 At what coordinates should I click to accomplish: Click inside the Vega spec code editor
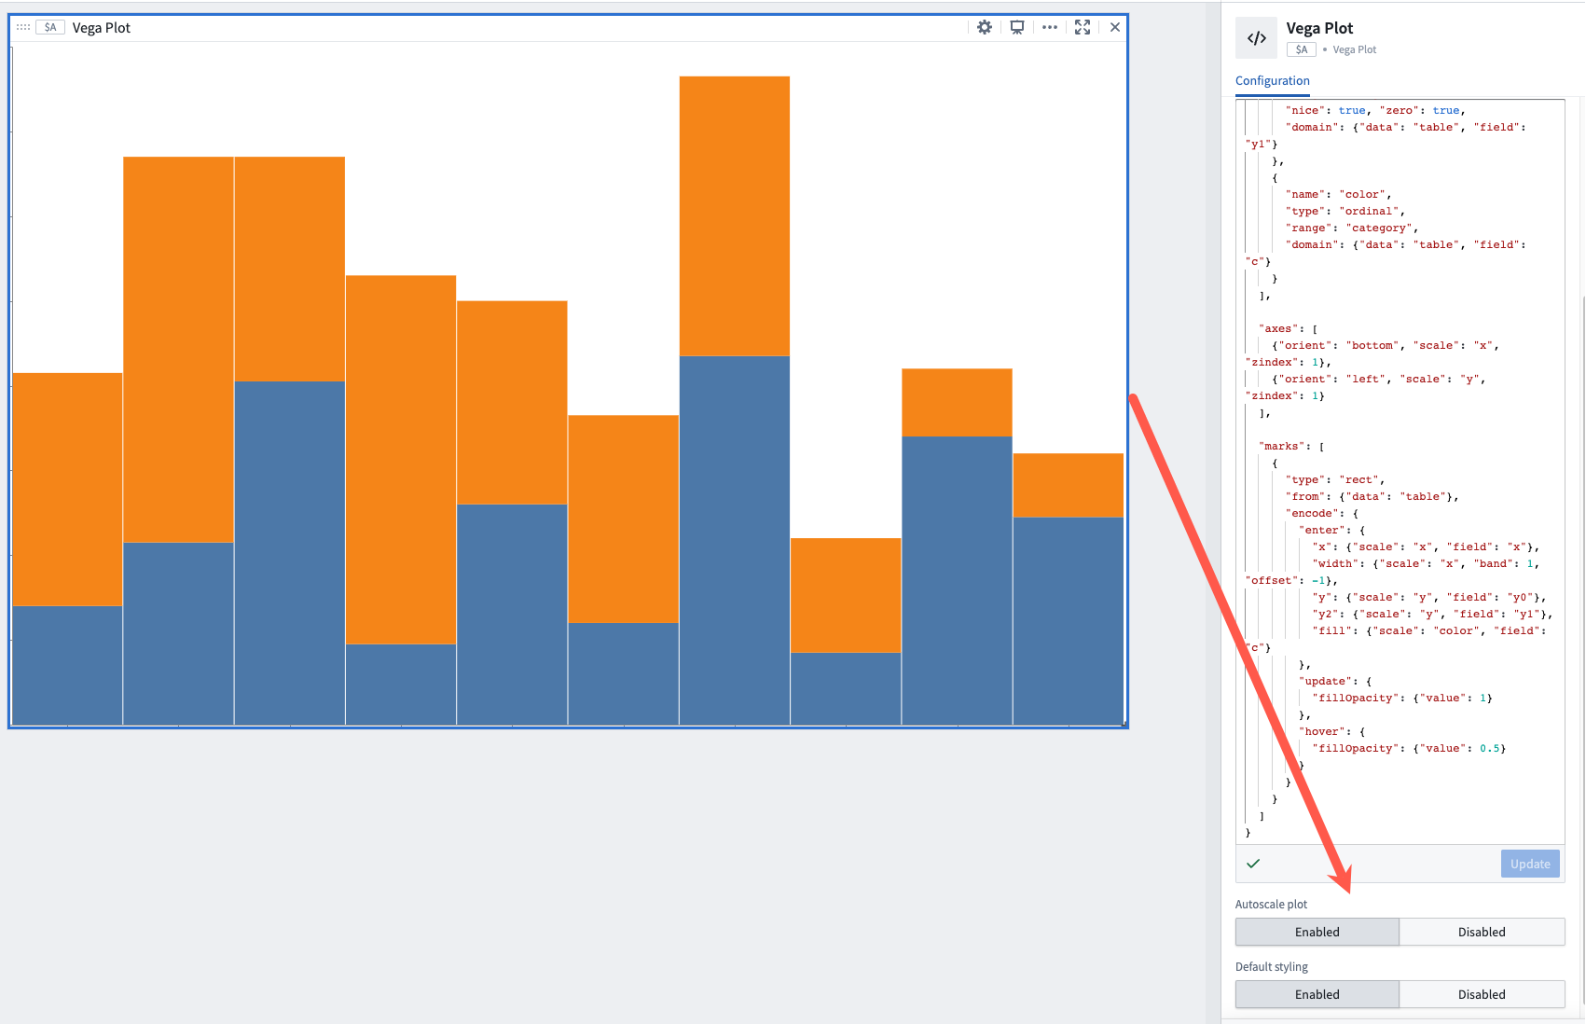[1400, 471]
